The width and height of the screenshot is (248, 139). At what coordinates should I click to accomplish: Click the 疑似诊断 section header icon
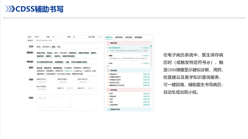coord(109,43)
